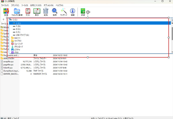Click the 削除 trash can icon
This screenshot has width=173, height=119.
click(x=46, y=12)
